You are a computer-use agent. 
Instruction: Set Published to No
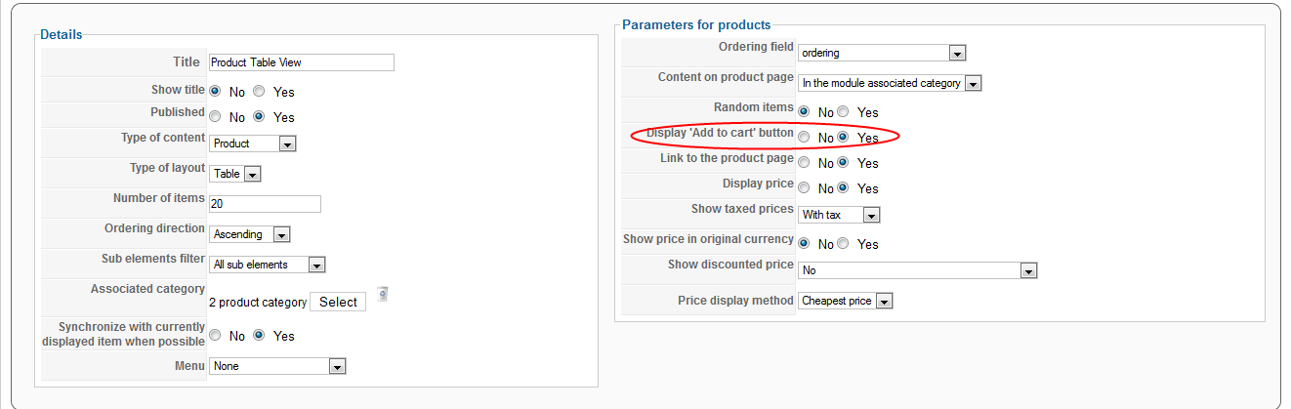215,117
